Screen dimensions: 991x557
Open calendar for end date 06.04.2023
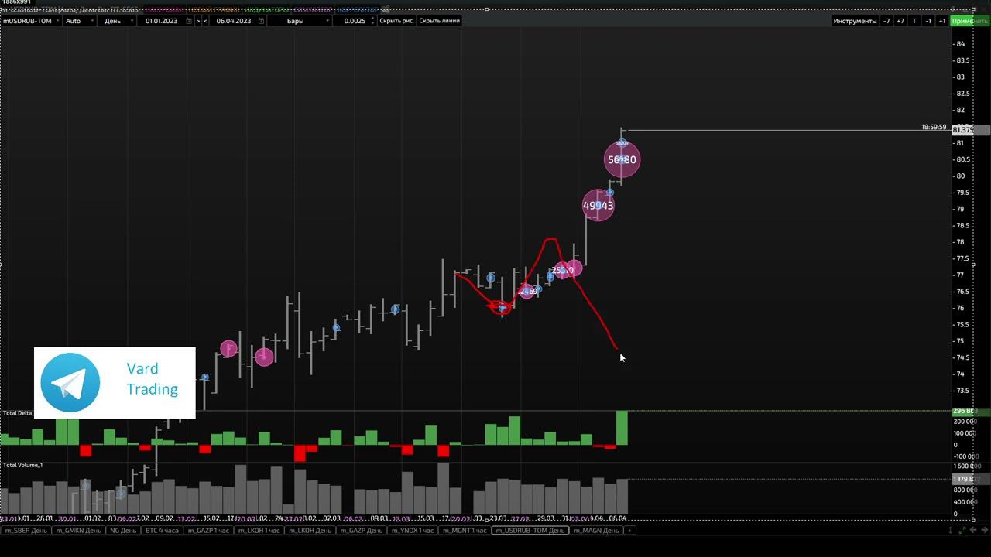pos(261,21)
